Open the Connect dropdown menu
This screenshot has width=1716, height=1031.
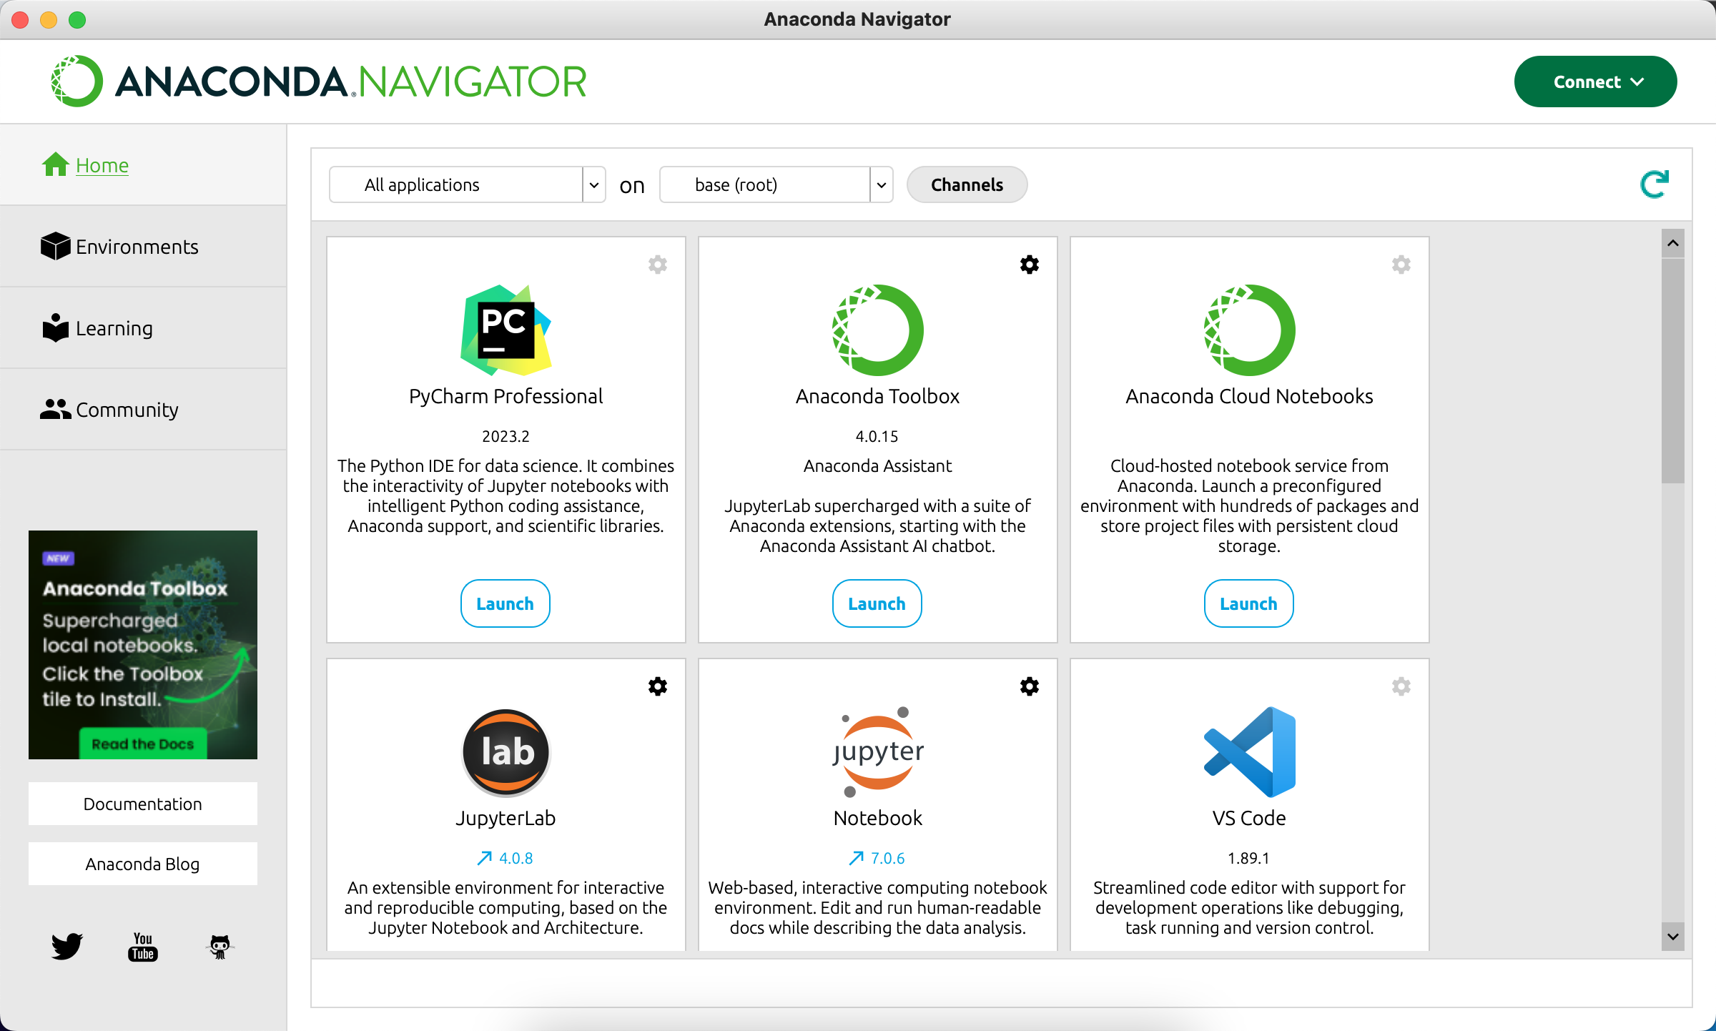pos(1595,82)
